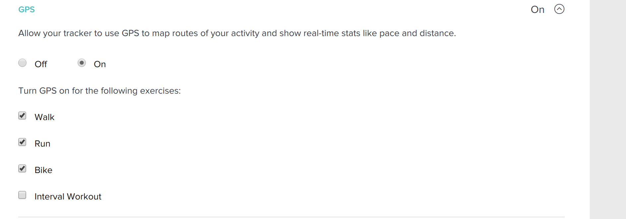
Task: Click the On status text beside the chevron
Action: point(537,10)
